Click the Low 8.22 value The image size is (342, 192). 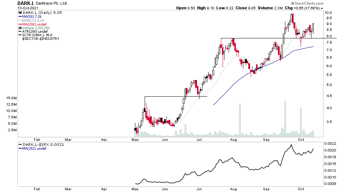[x=225, y=8]
